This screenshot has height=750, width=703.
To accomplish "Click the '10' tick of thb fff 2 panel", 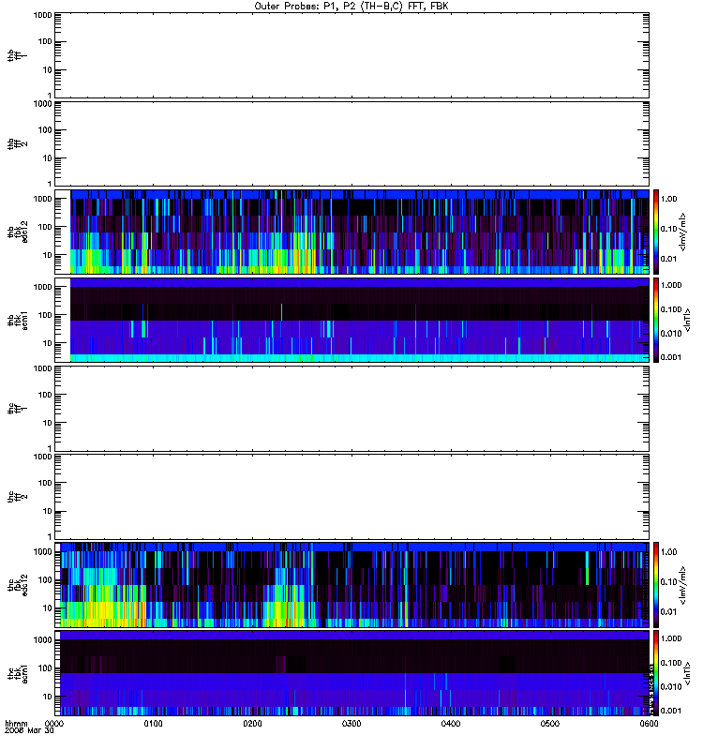I will tap(48, 158).
